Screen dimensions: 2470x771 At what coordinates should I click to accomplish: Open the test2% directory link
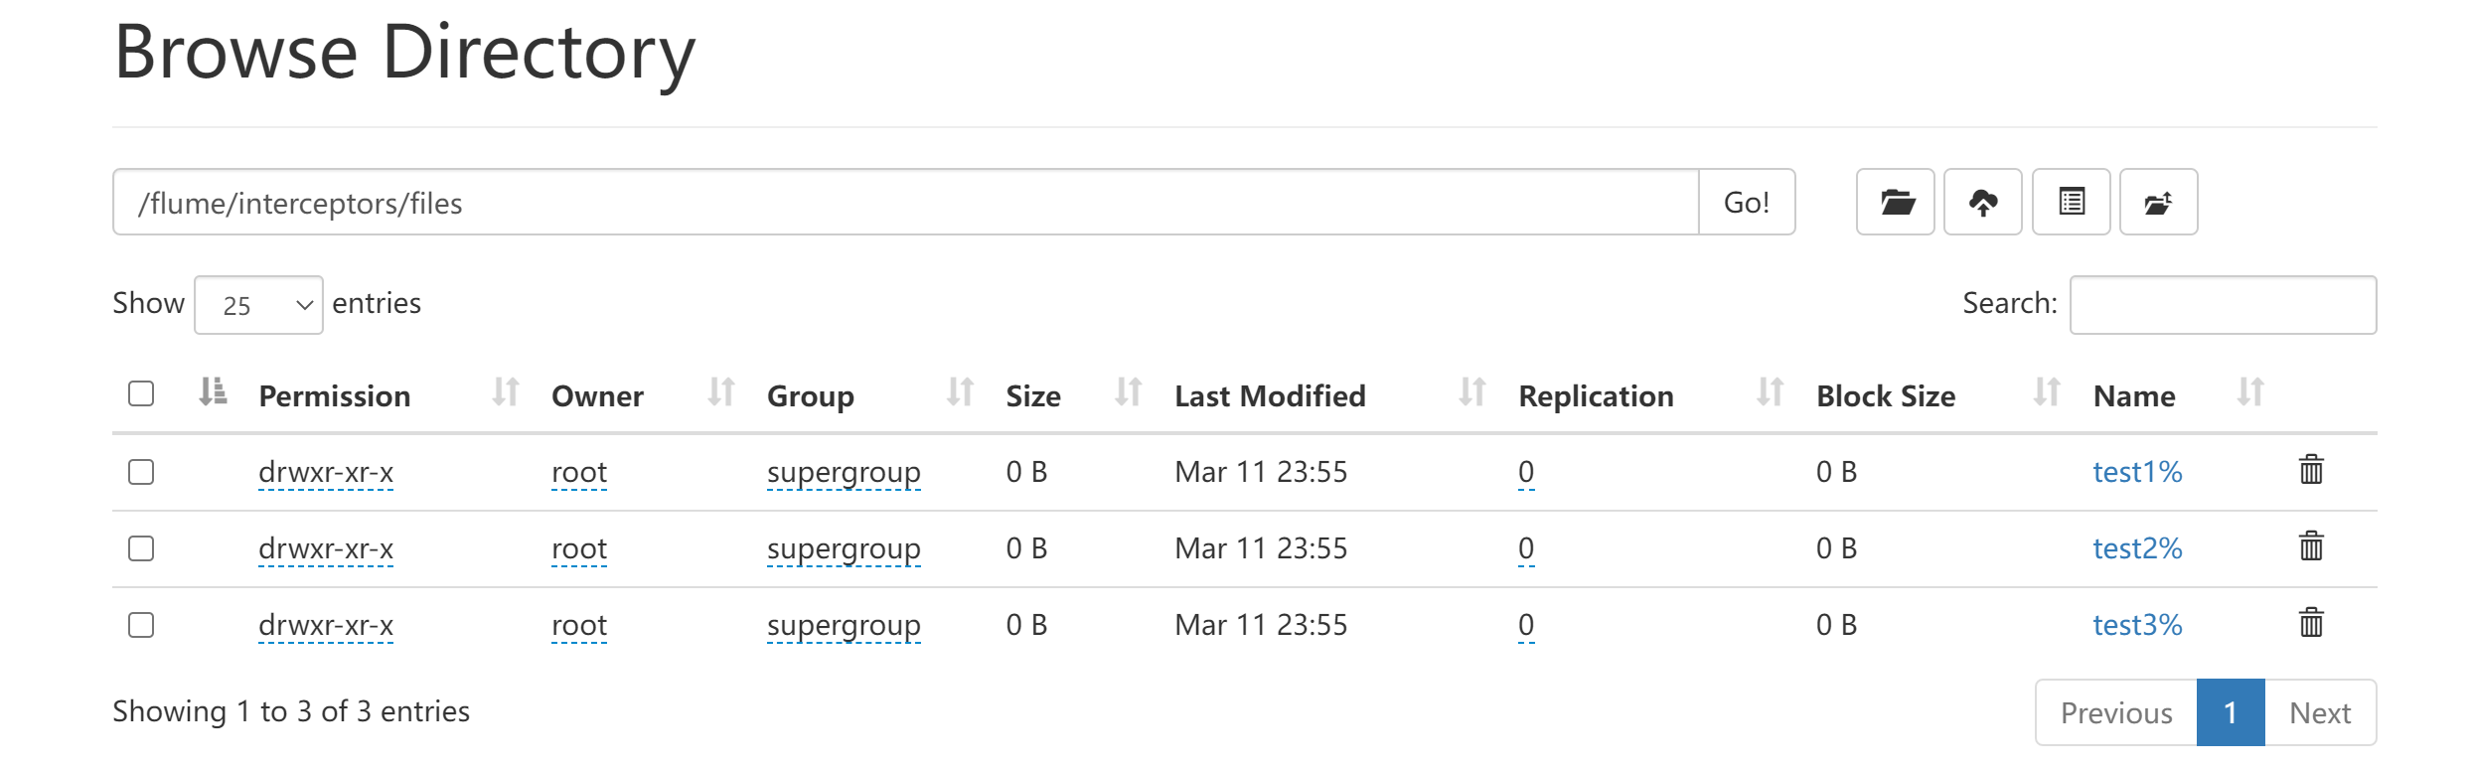point(2137,548)
